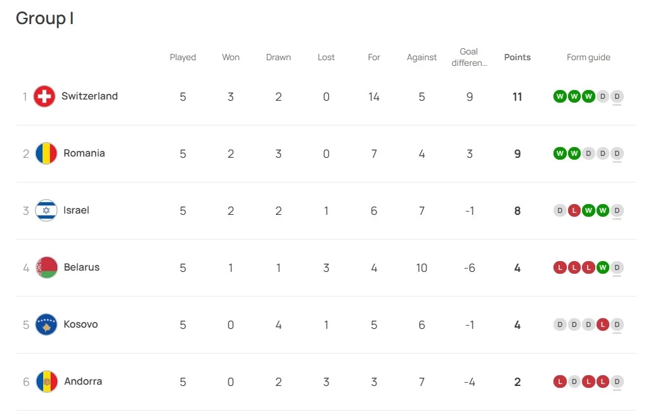Click the Kosovo flag icon
This screenshot has height=417, width=653.
pyautogui.click(x=47, y=324)
